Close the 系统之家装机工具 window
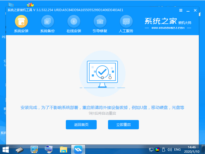This screenshot has width=205, height=154. 195,10
